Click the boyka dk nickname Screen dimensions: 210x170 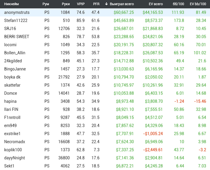tap(12, 77)
